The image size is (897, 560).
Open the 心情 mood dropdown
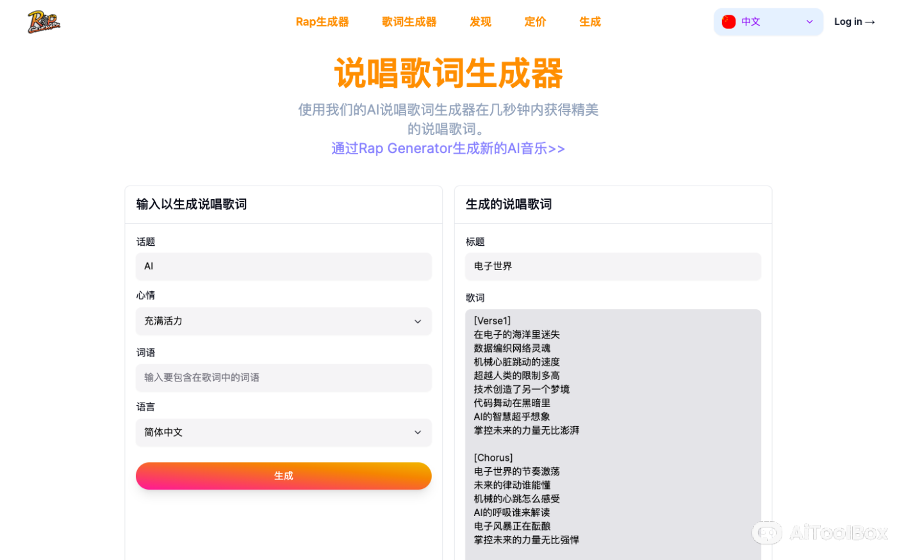point(283,321)
